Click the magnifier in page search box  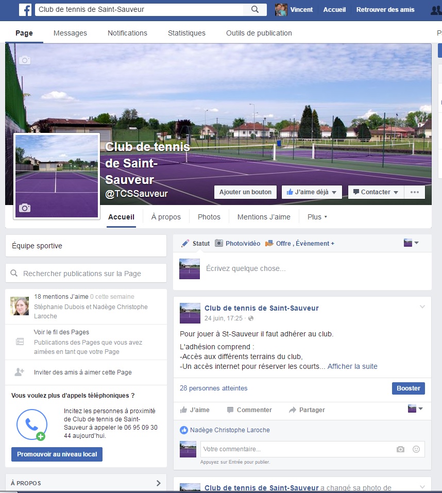click(x=14, y=273)
